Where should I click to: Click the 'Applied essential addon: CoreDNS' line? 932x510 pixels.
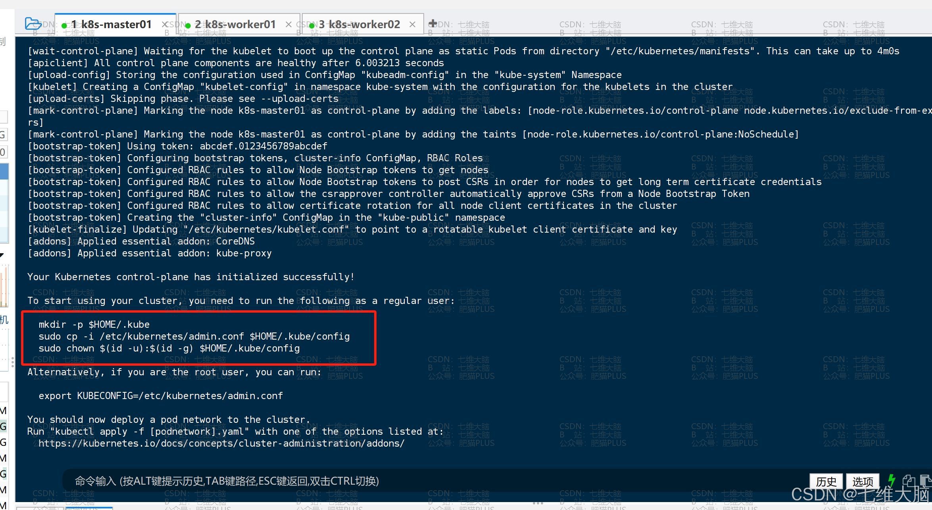coord(141,241)
